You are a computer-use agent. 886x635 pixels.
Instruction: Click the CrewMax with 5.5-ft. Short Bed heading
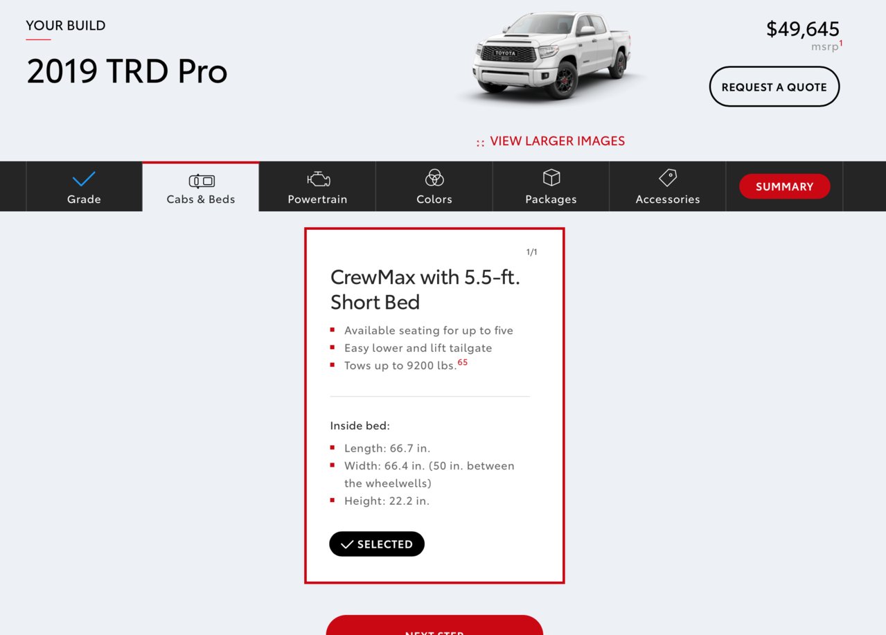point(425,289)
